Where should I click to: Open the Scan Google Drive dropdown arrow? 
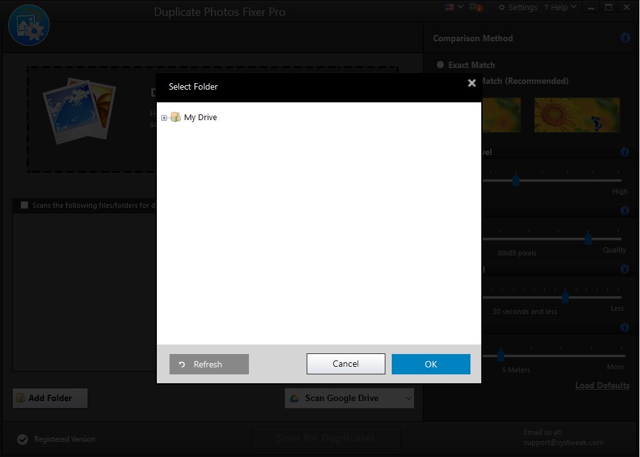pyautogui.click(x=407, y=398)
